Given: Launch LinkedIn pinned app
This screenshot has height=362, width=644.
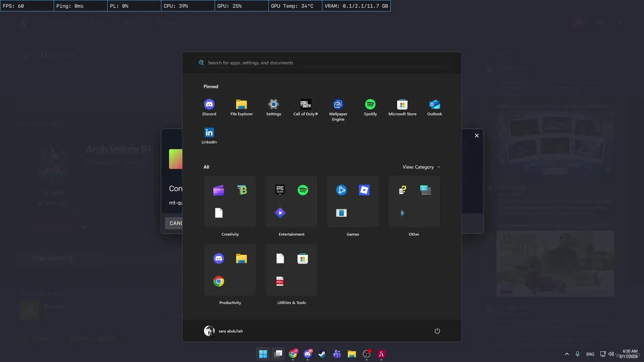Looking at the screenshot, I should coord(209,136).
